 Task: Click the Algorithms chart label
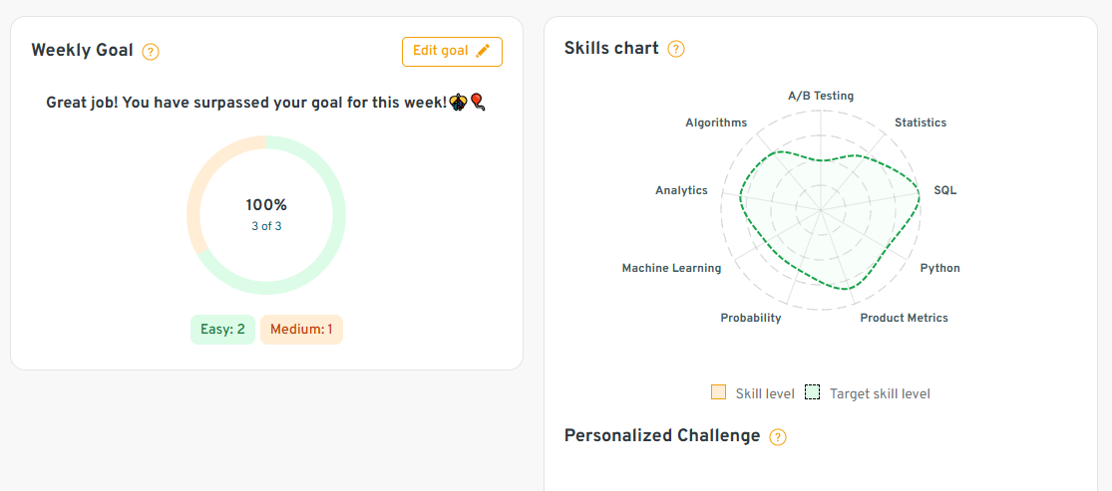716,123
